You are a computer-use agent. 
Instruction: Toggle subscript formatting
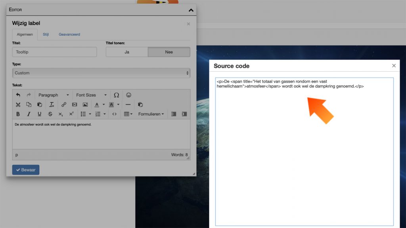61,114
